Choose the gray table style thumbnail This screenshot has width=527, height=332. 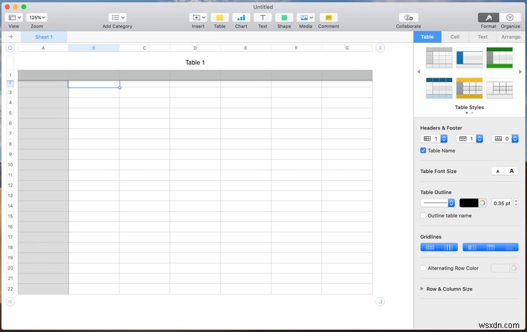pos(439,58)
